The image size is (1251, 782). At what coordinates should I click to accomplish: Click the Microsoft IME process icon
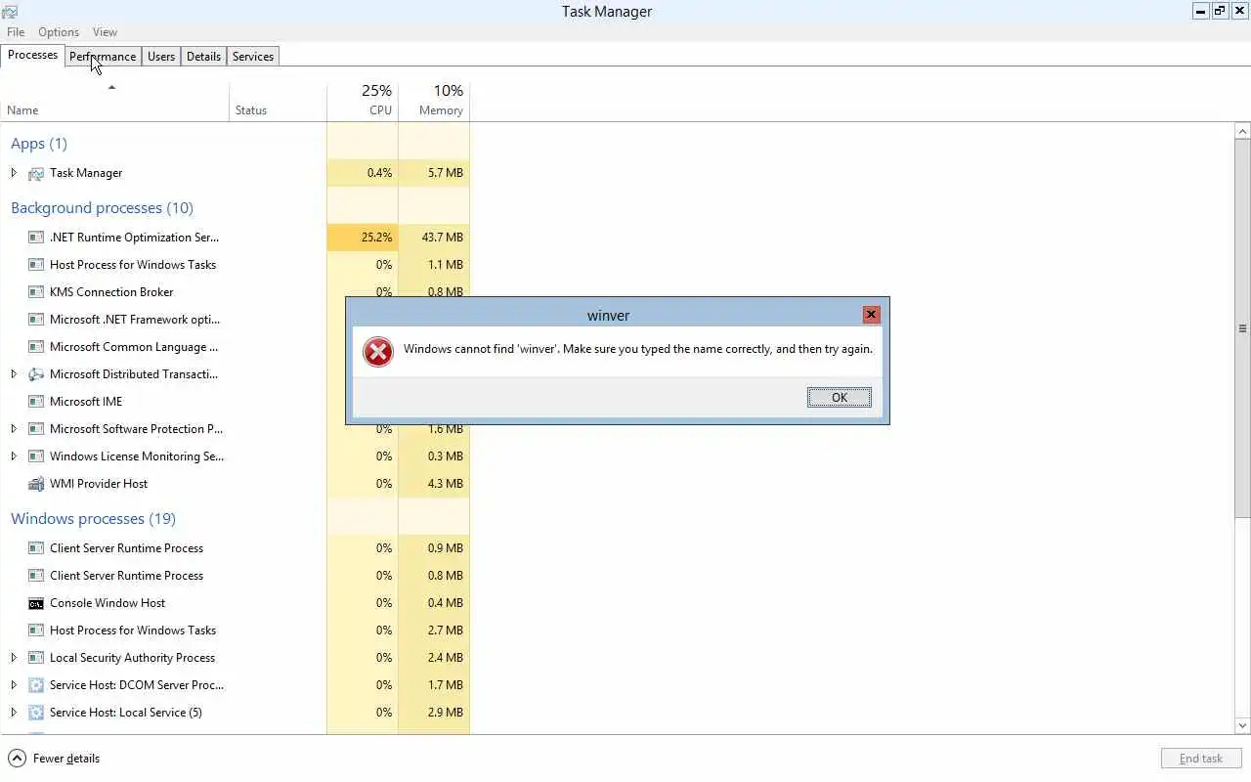pos(36,402)
